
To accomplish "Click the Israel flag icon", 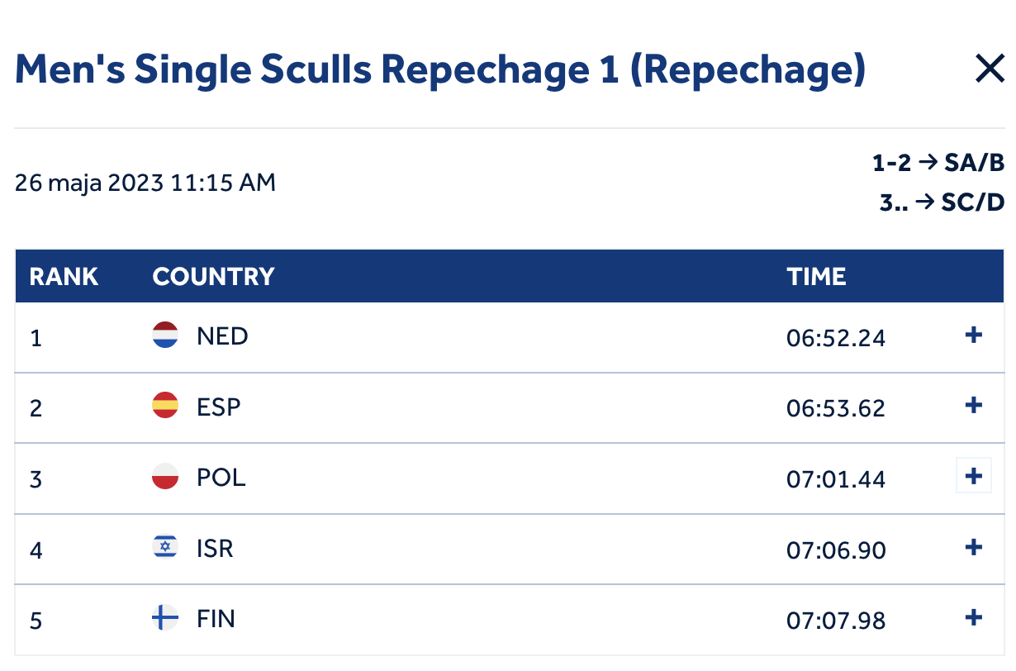I will tap(165, 547).
